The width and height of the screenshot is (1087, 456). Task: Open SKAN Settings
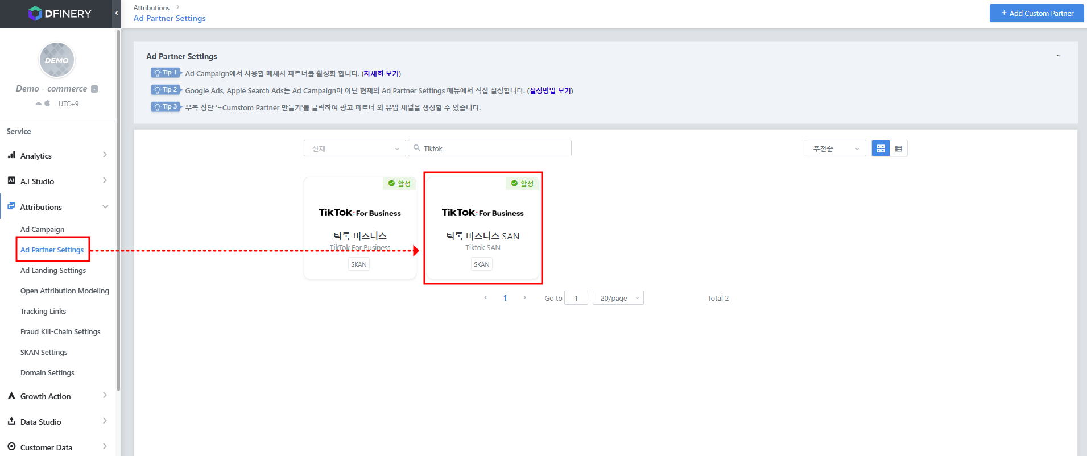[x=44, y=352]
